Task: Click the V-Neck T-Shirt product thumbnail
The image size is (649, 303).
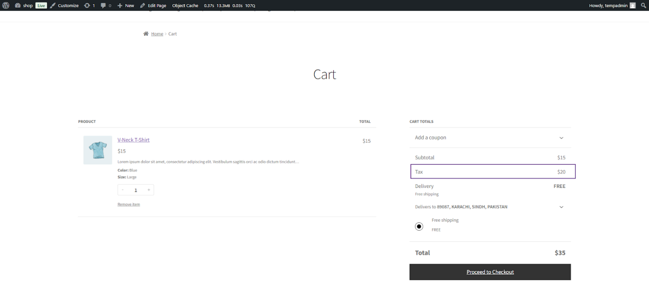Action: coord(98,149)
